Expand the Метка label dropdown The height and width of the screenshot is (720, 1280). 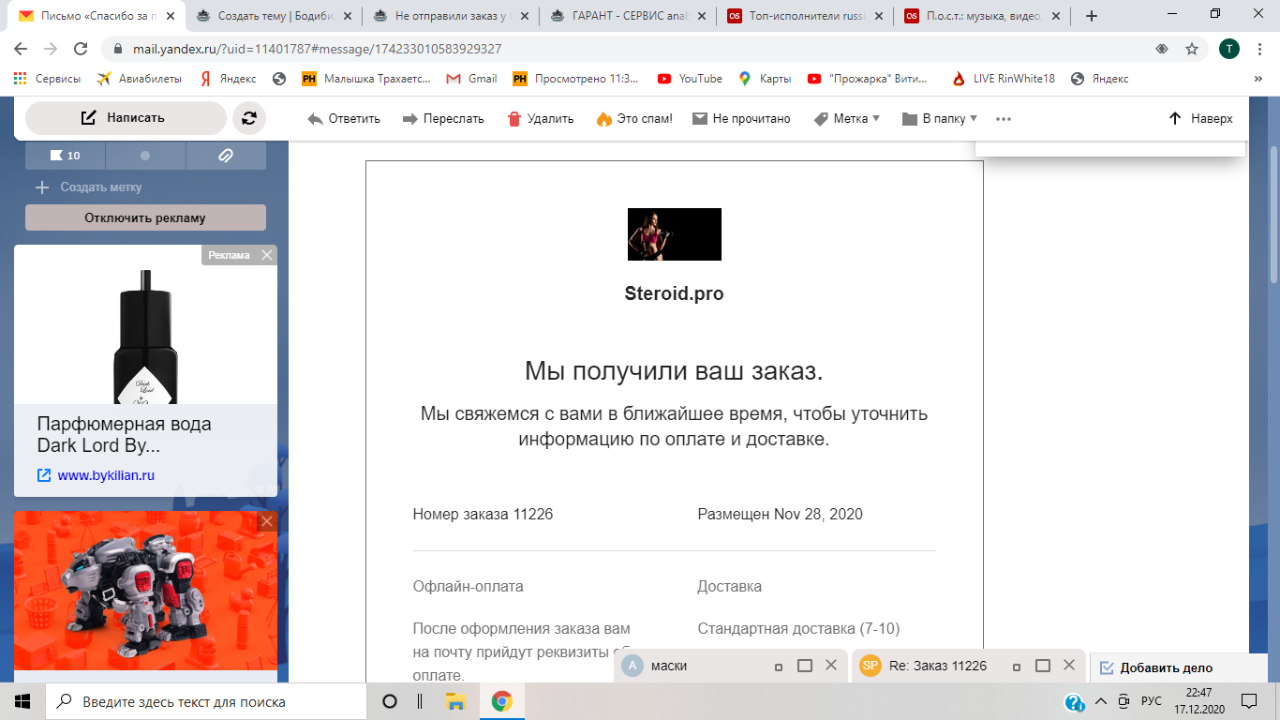pos(847,119)
